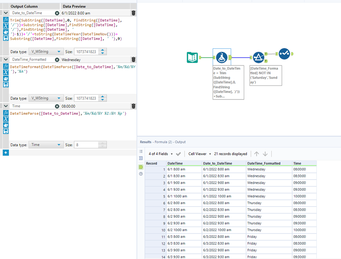Save the Time expression using the disk icon
Screen dimensions: 341x259
click(6, 131)
